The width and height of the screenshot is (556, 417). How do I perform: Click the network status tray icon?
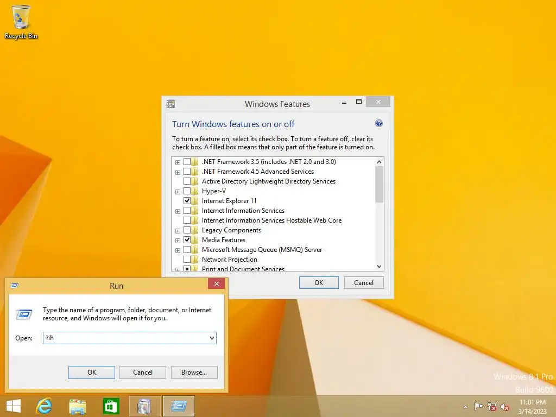(492, 406)
